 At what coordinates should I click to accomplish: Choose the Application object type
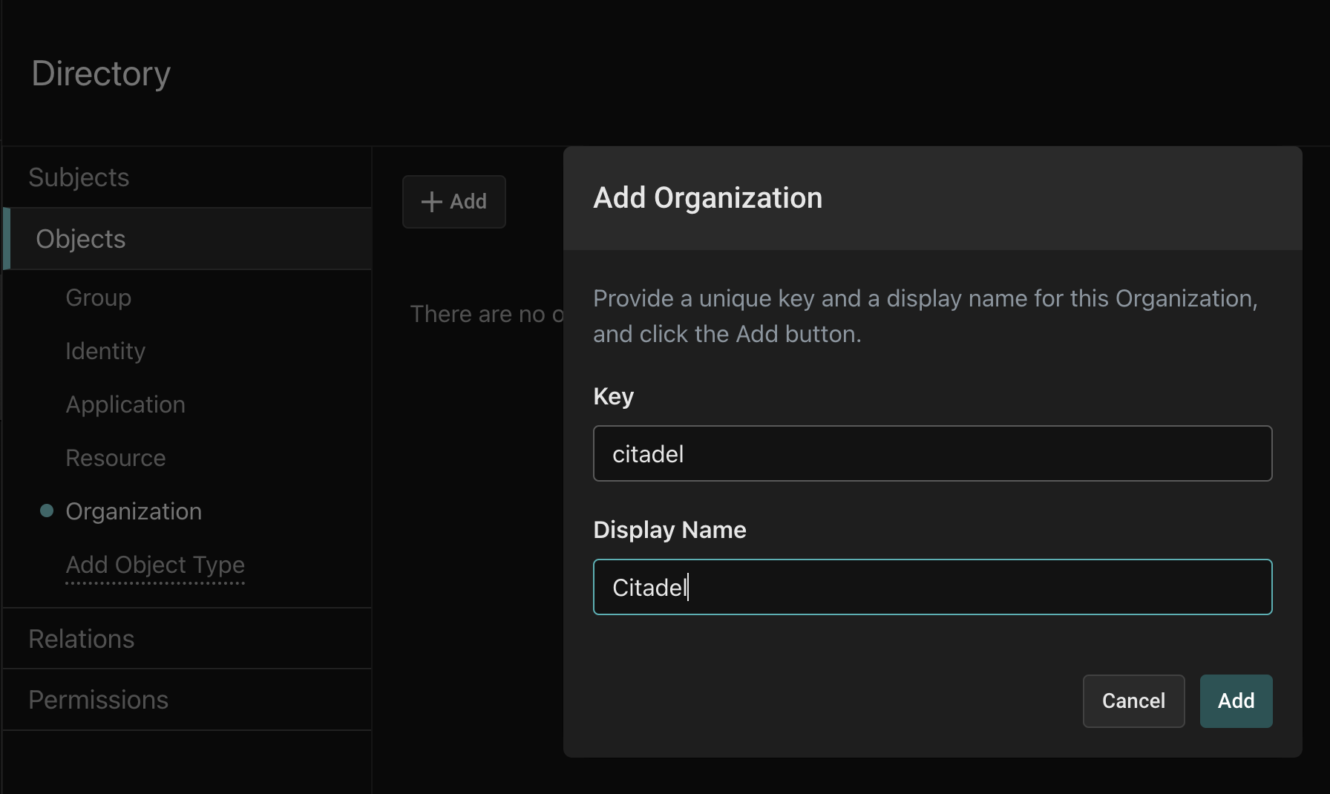tap(125, 404)
